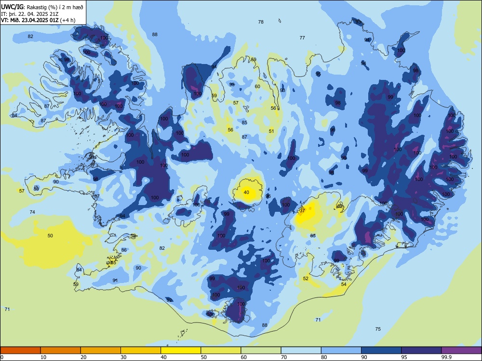This screenshot has width=482, height=361.
Task: Click the value 37 in the bright yellow area
Action: [x=302, y=211]
